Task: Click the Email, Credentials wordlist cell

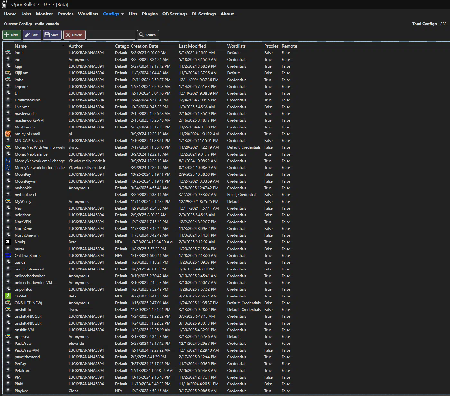Action: [242, 195]
